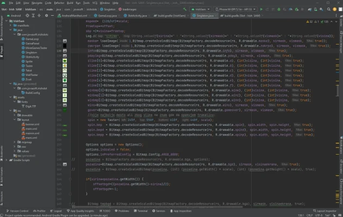Click the Select Opened File target icon
The image size is (343, 217).
[27, 16]
